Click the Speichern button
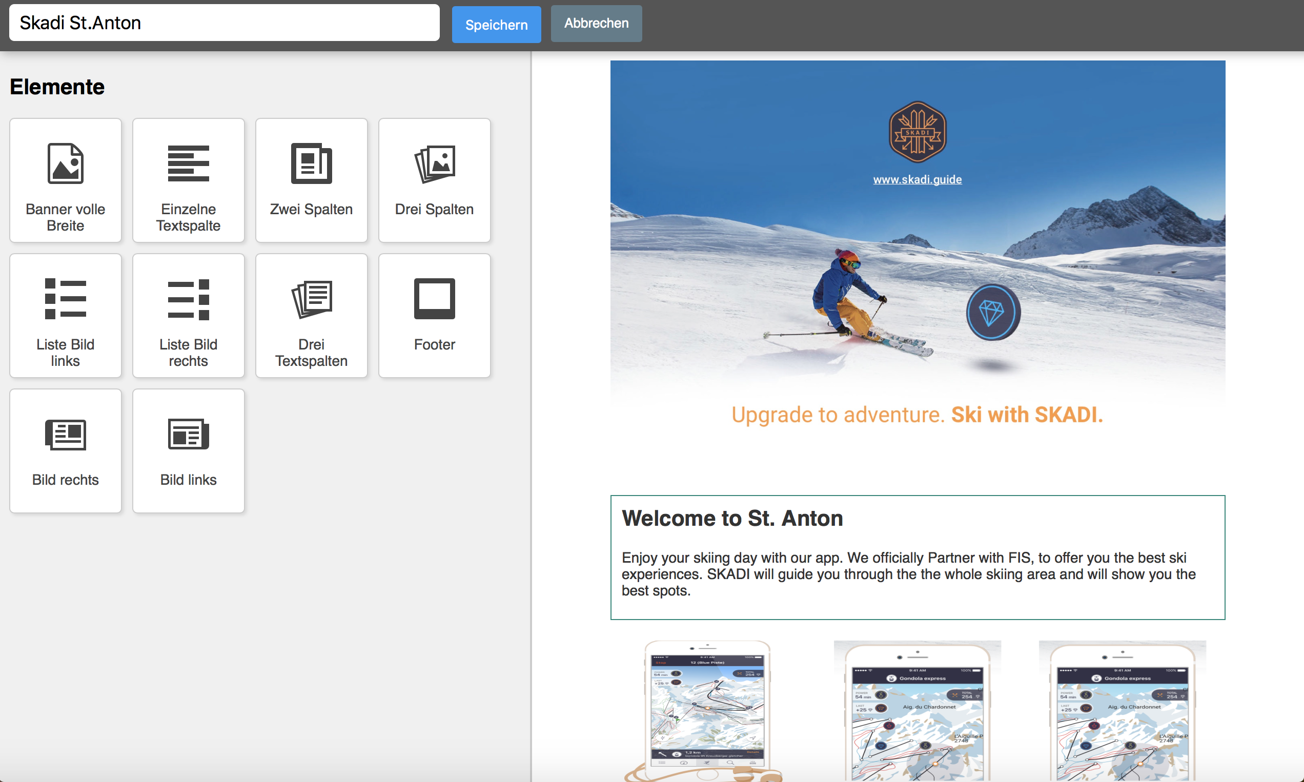The image size is (1304, 782). click(x=496, y=24)
